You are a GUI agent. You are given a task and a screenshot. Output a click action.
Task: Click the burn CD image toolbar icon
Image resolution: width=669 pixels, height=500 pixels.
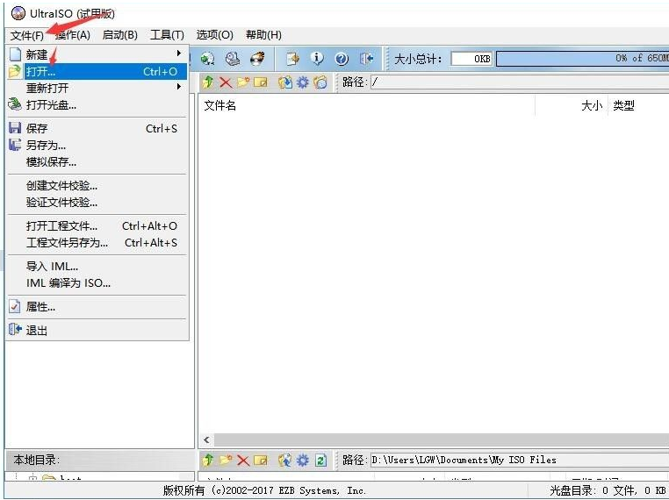257,59
